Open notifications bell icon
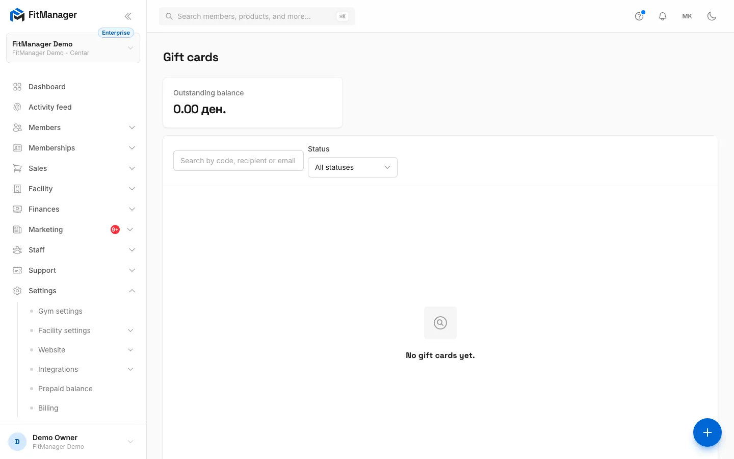The height and width of the screenshot is (459, 734). click(x=663, y=16)
